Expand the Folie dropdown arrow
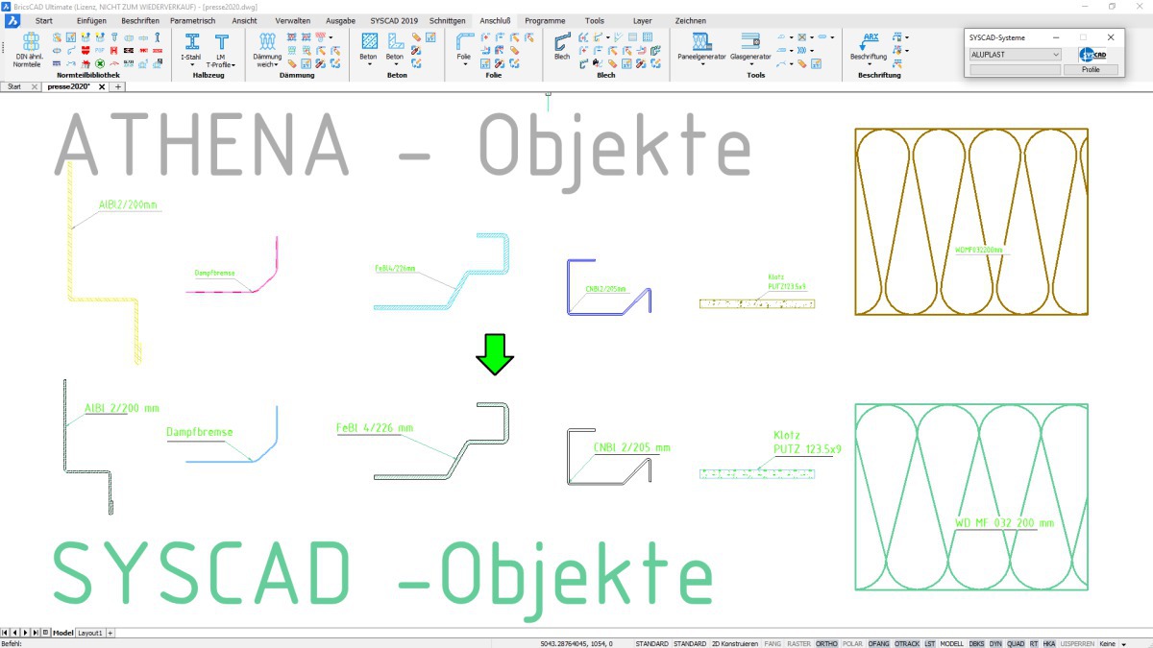The height and width of the screenshot is (648, 1153). click(x=464, y=64)
